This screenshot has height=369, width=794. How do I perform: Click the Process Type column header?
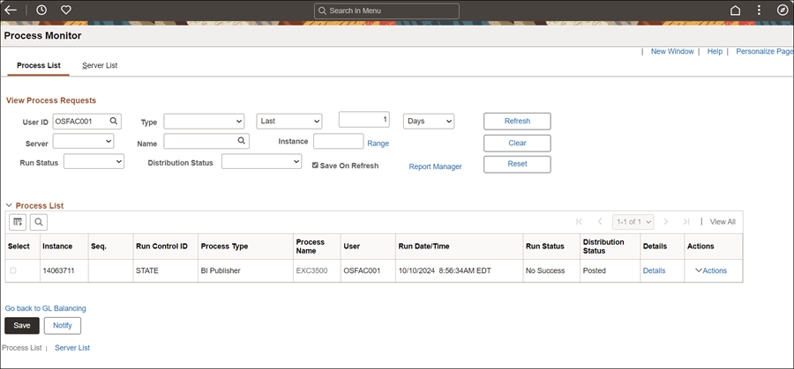[224, 247]
